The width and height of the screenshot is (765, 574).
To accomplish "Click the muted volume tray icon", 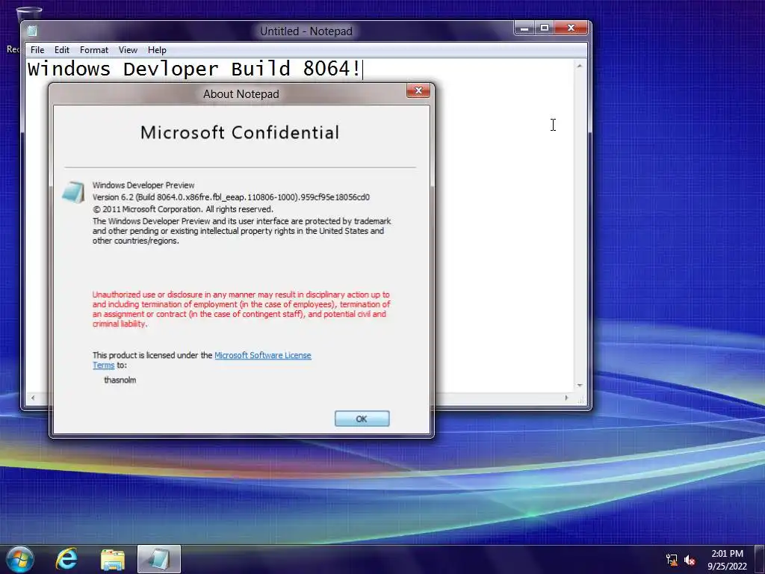I will point(690,560).
